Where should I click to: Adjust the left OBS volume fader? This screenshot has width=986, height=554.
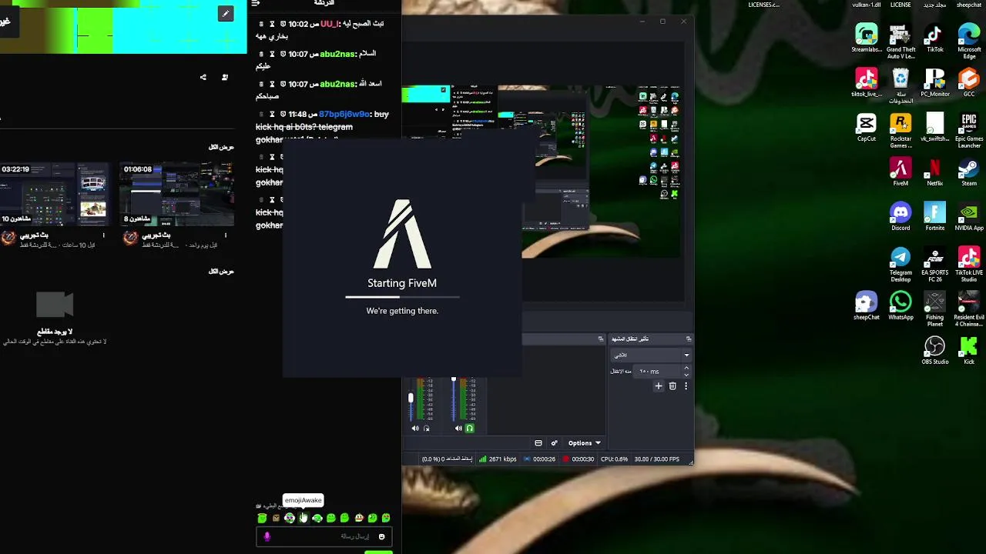pyautogui.click(x=411, y=398)
